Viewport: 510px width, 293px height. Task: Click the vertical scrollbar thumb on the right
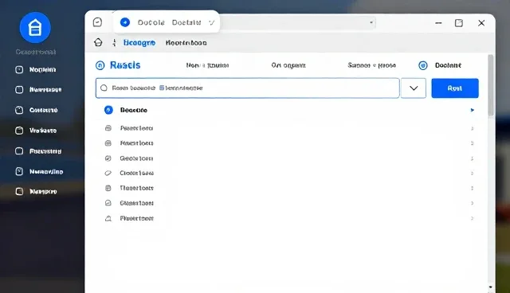point(491,85)
